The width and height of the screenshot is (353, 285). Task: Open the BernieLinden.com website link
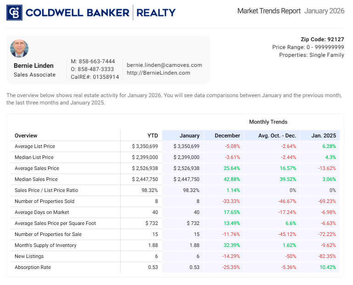(158, 73)
